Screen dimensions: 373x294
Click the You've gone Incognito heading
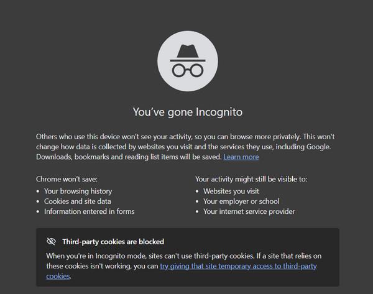coord(188,112)
